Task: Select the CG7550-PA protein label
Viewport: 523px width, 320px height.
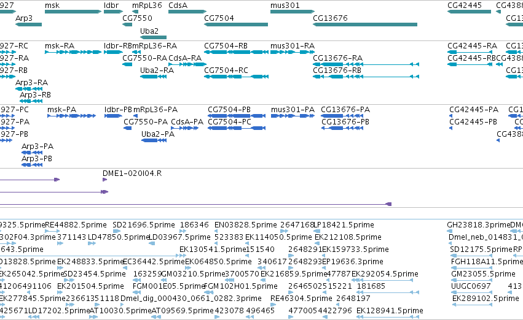Action: (146, 122)
